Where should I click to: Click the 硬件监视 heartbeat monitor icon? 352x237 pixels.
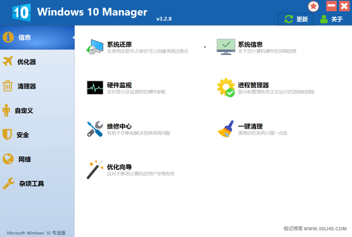click(95, 88)
